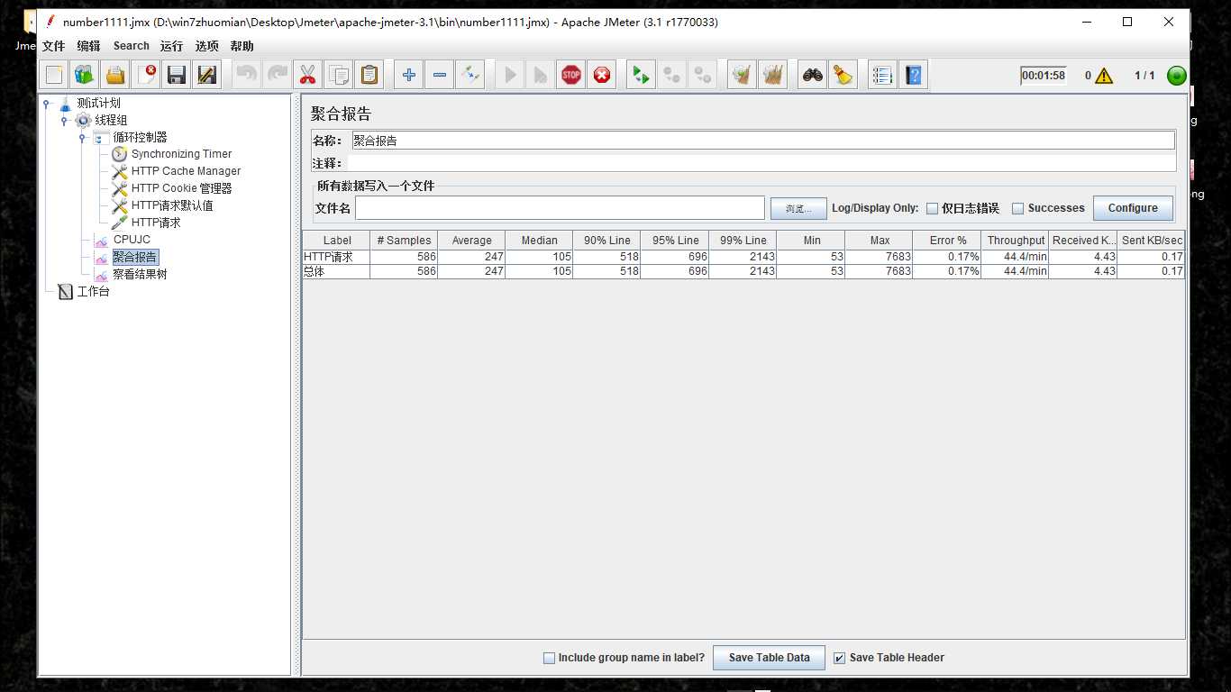Toggle Include group name in label checkbox
Screen dimensions: 1231x692
549,658
